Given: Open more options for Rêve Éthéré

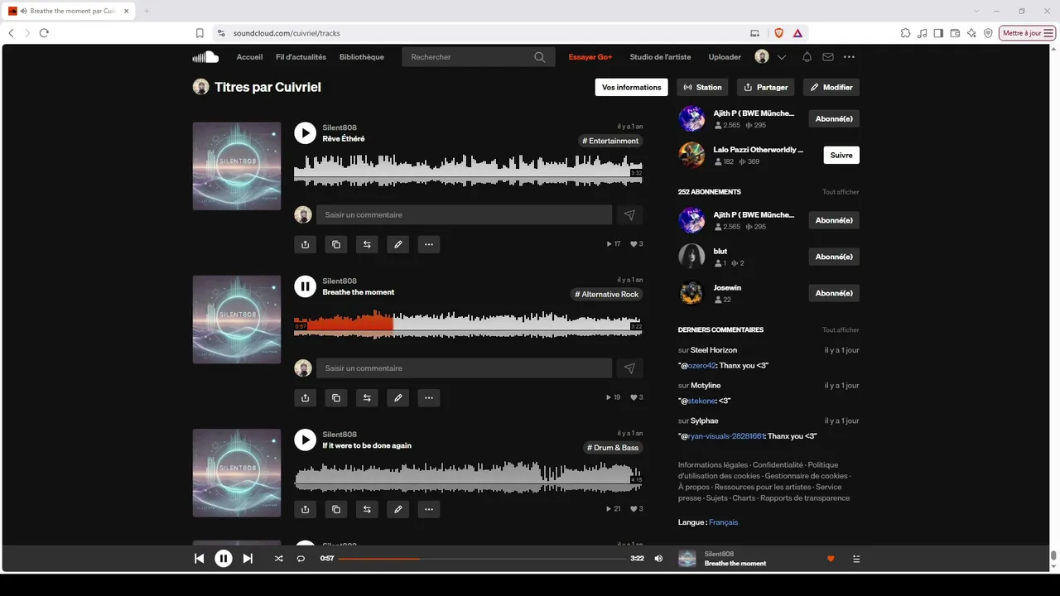Looking at the screenshot, I should [x=429, y=244].
